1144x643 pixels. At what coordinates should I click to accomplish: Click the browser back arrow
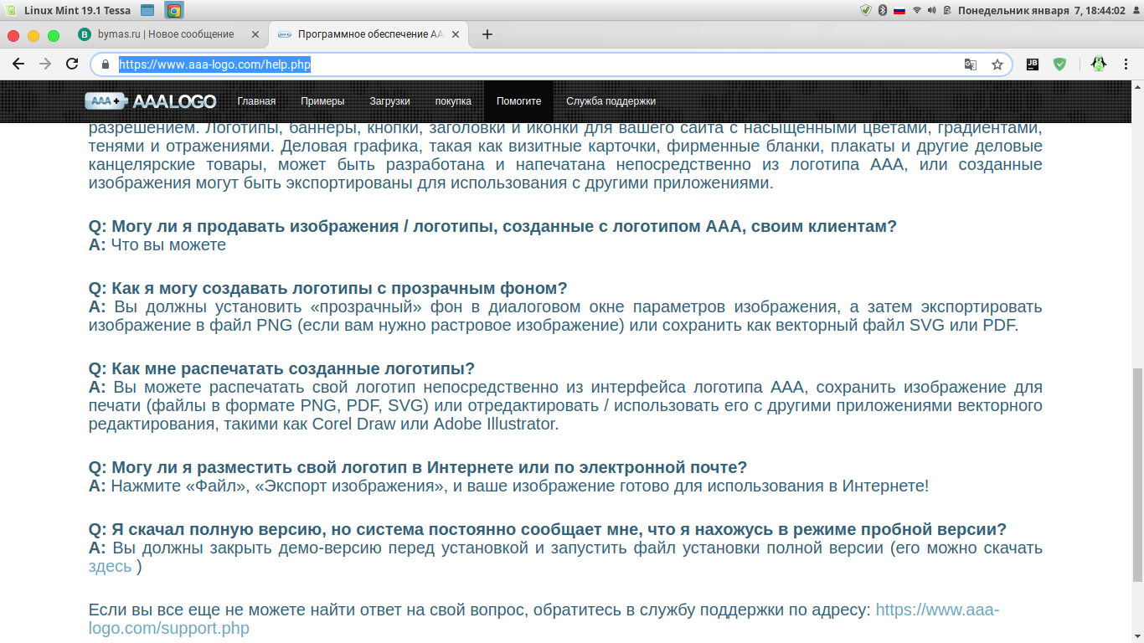click(x=18, y=64)
